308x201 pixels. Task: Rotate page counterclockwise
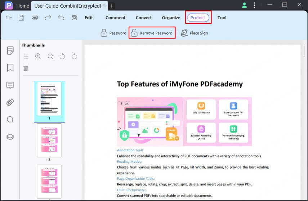(62, 57)
